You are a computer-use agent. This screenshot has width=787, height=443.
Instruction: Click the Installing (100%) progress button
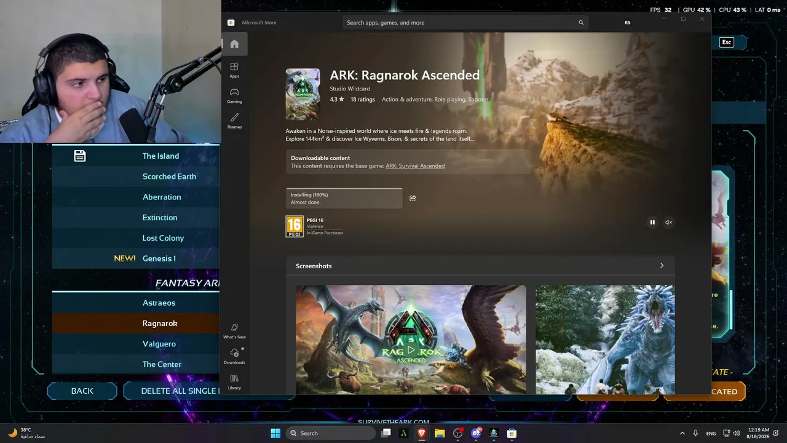click(344, 198)
